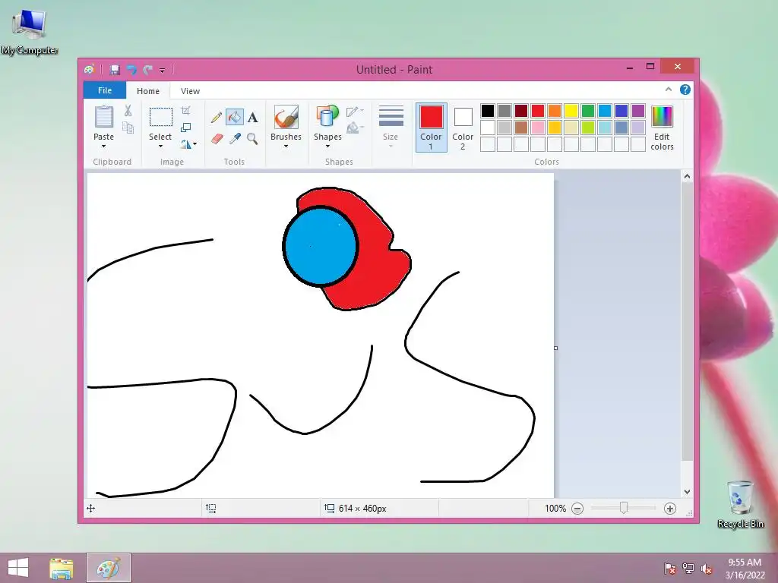Open Edit colors dialog

[x=662, y=128]
